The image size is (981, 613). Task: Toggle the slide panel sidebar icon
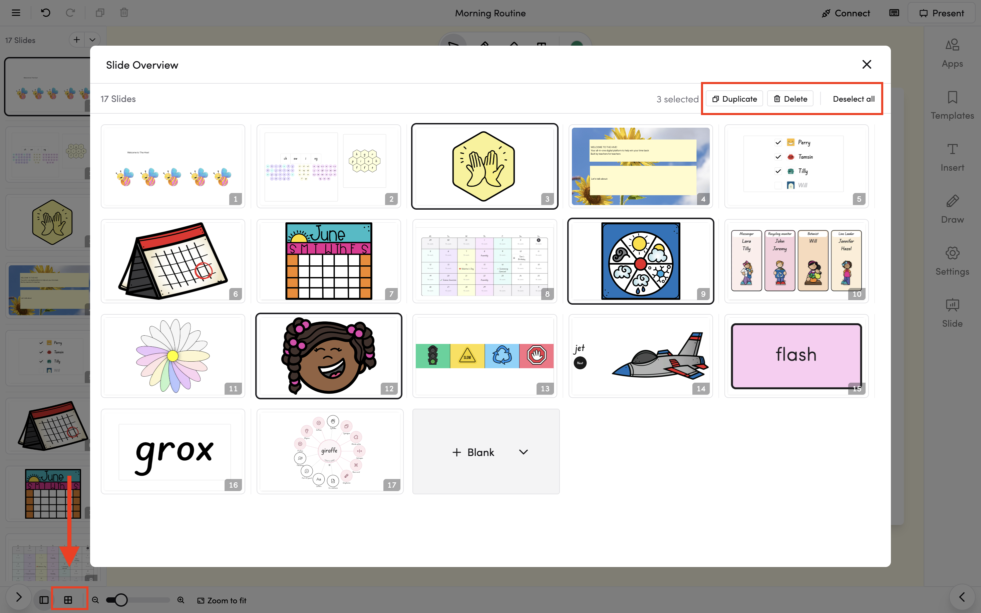(44, 600)
